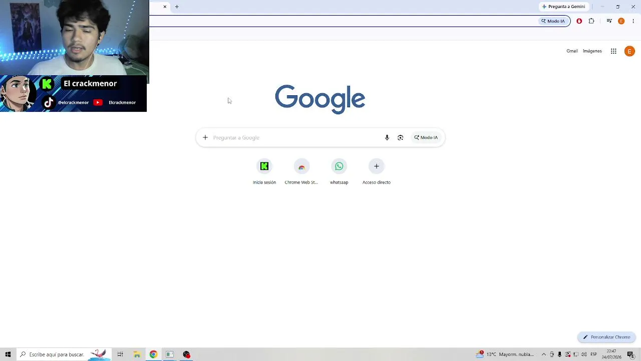641x361 pixels.
Task: Click the Personalizar Chrome button
Action: [606, 337]
